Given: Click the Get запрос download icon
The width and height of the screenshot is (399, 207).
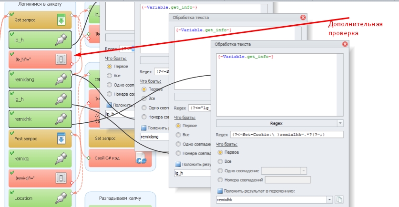Looking at the screenshot, I should pyautogui.click(x=61, y=20).
